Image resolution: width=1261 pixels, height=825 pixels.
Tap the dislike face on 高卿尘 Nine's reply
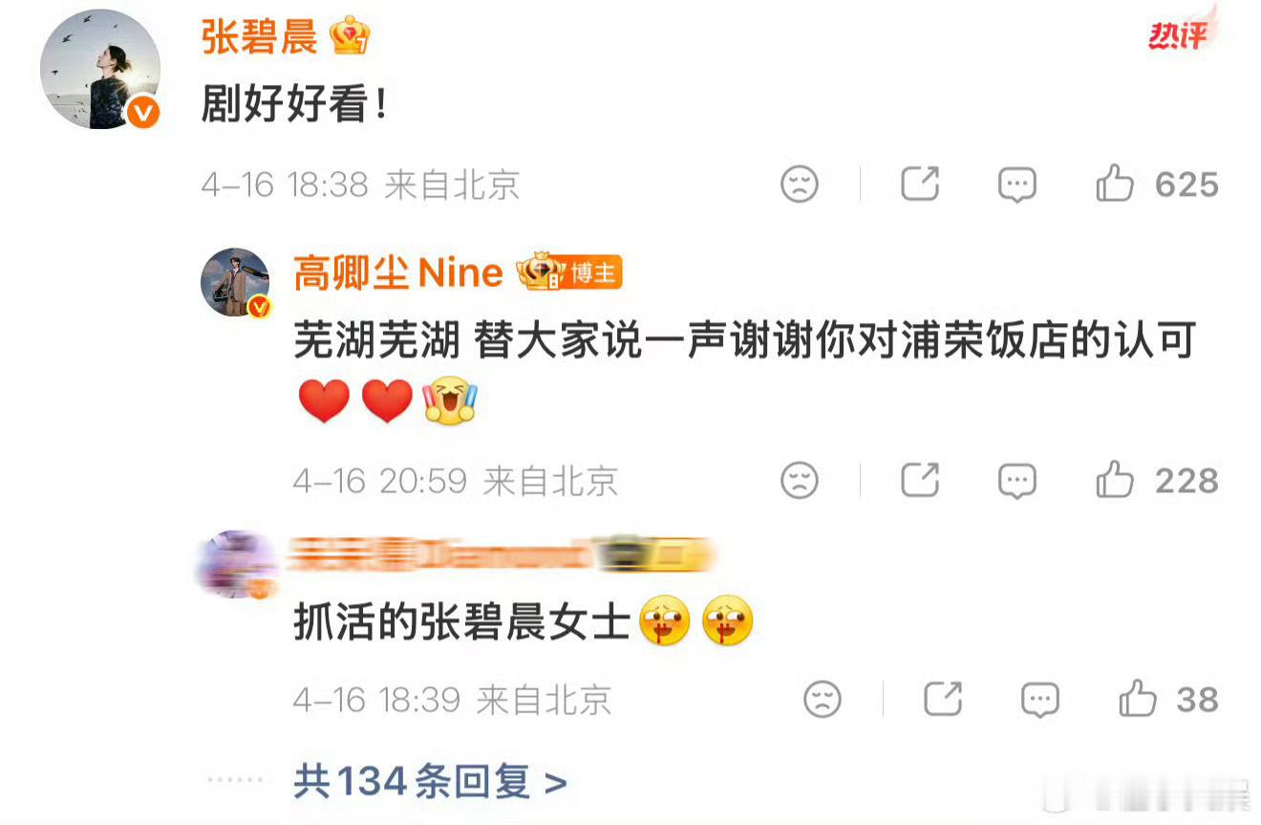(x=800, y=480)
